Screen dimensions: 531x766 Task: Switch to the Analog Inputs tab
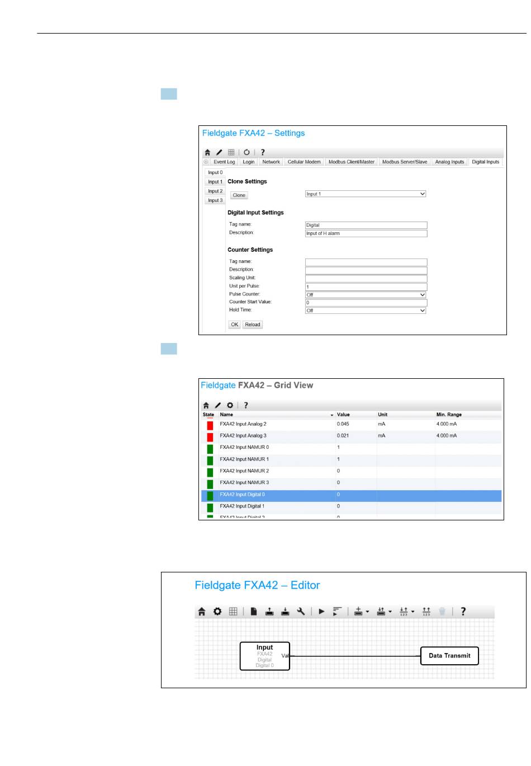tap(450, 162)
